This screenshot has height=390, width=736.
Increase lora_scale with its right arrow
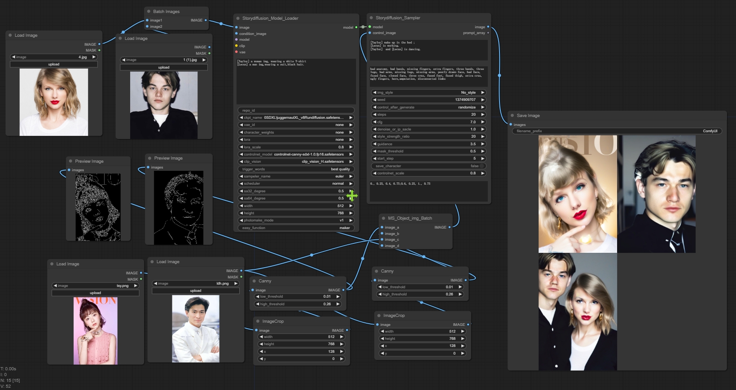351,147
